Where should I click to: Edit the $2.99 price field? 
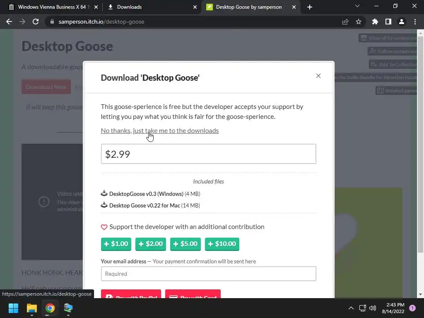point(209,154)
